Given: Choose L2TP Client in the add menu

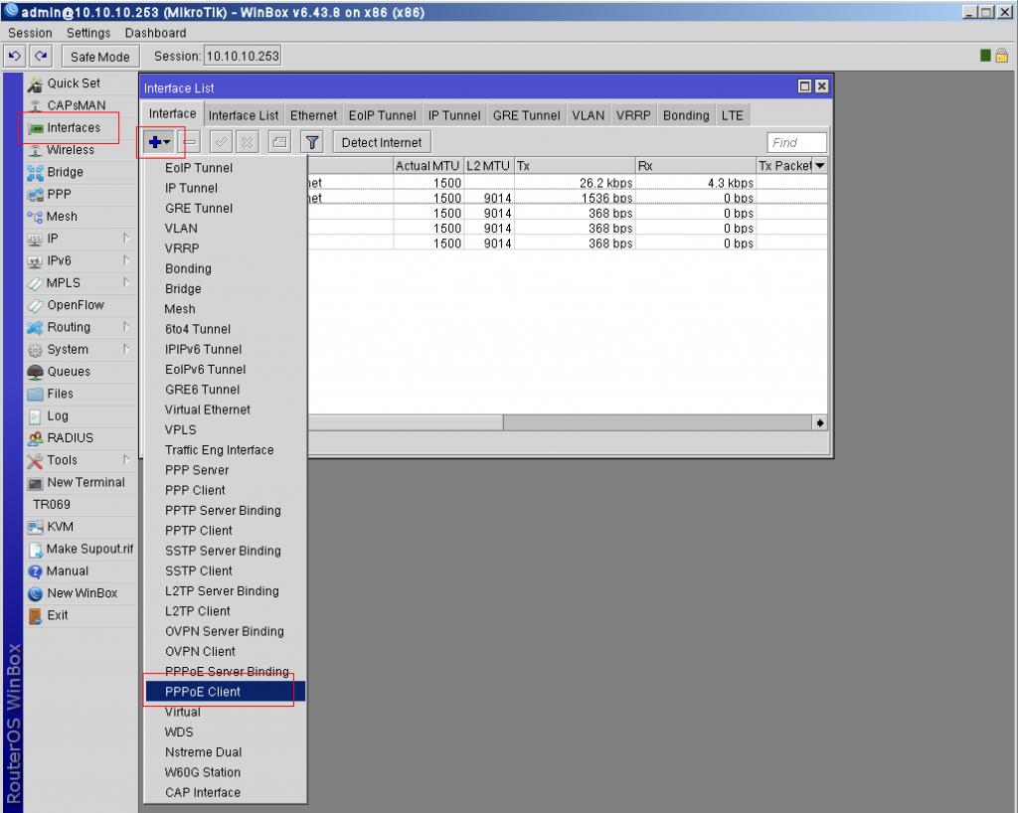Looking at the screenshot, I should [x=226, y=611].
